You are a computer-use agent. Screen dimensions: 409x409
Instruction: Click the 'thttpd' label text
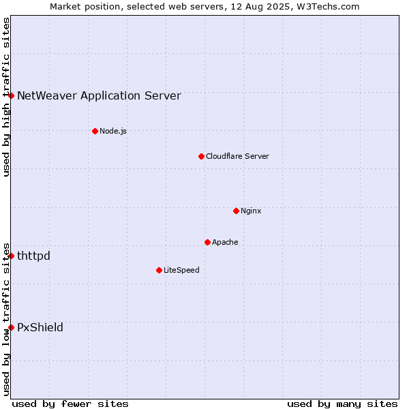[x=33, y=256]
